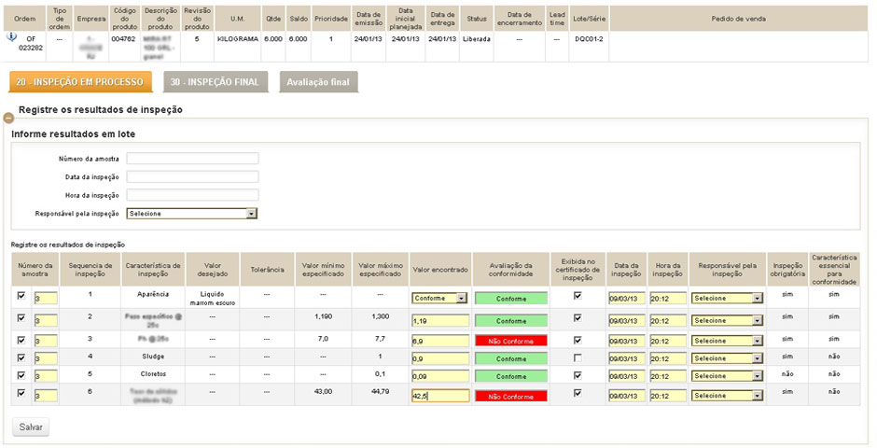Uncheck sample checkbox in Sludge row
Viewport: 877px width, 448px height.
tap(21, 357)
